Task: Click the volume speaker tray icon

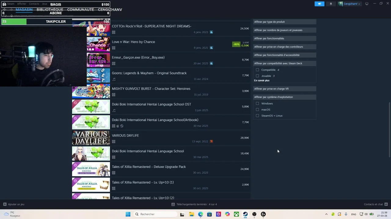Action: (x=366, y=214)
